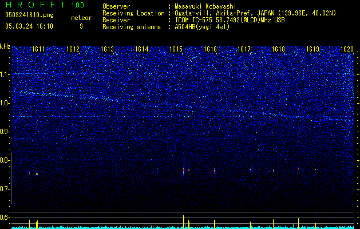Viewport: 360px width, 229px height.
Task: Click the 1612 time axis label
Action: [73, 49]
